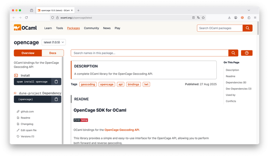The image size is (269, 157).
Task: Click the in-package search magnifier button
Action: click(233, 53)
